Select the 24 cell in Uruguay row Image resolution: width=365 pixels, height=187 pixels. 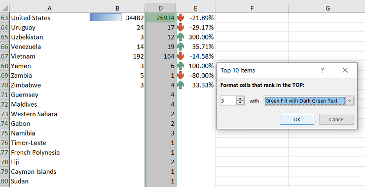pyautogui.click(x=117, y=28)
